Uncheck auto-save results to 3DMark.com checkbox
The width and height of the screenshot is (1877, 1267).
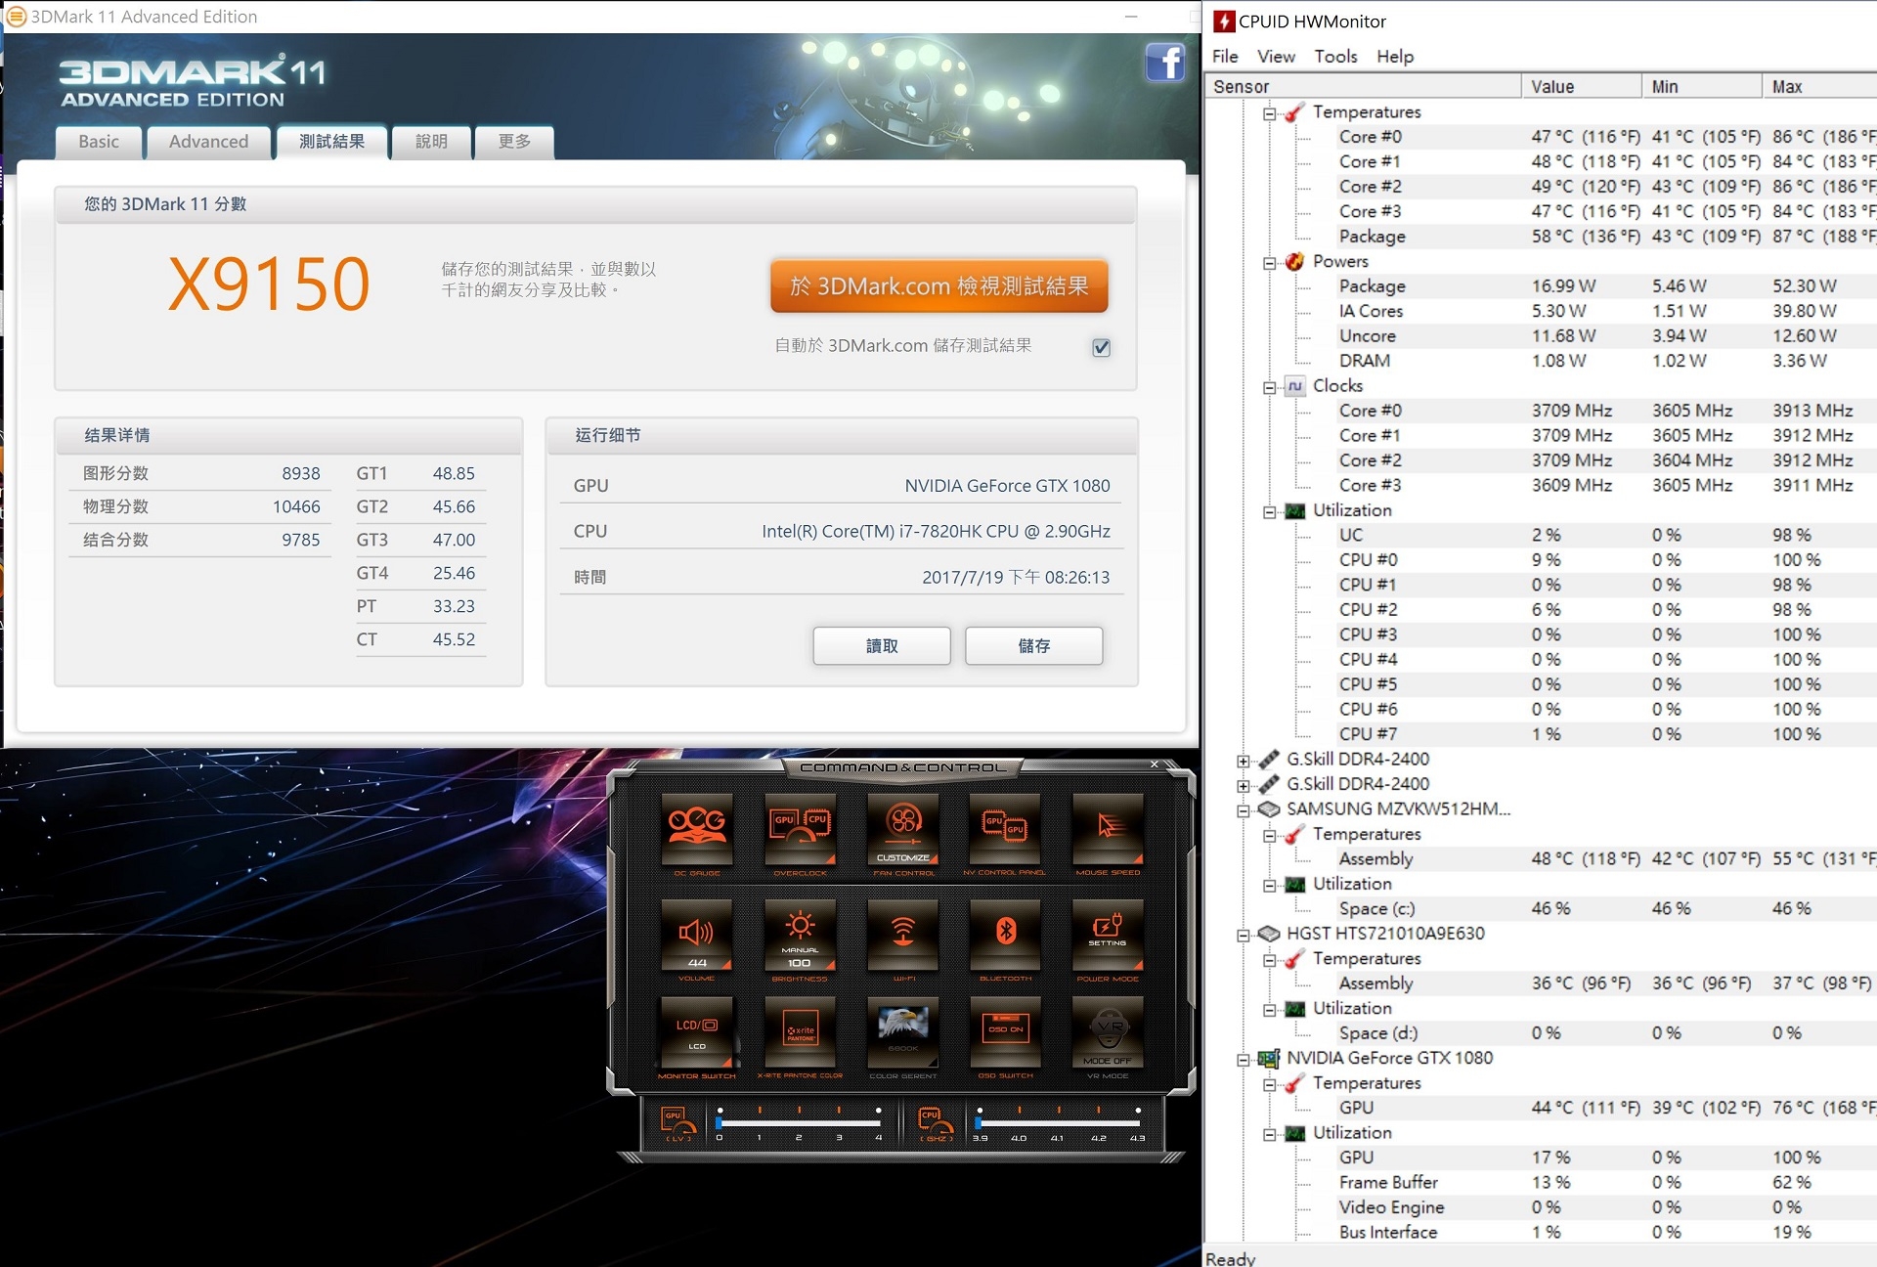(1101, 347)
